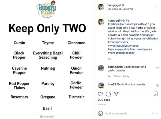Viewport: 161px width, 119px height.
Task: Click verified badge next to hungrygirl header
Action: coord(123,5)
